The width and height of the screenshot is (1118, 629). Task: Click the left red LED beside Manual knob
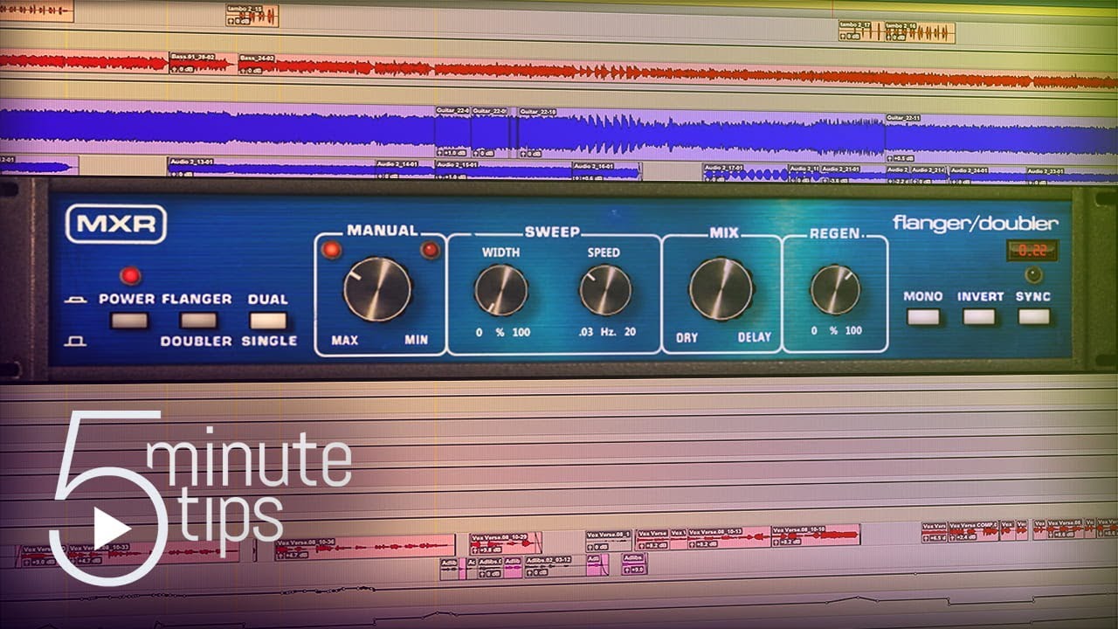tap(332, 251)
